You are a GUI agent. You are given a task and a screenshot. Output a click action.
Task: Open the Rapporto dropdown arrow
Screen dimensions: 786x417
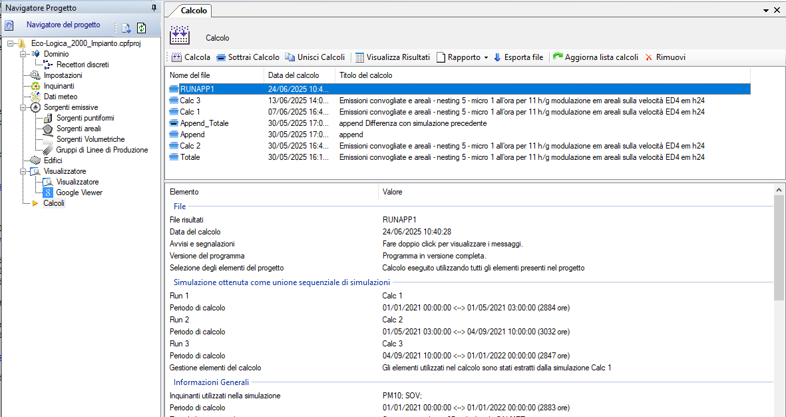point(486,58)
